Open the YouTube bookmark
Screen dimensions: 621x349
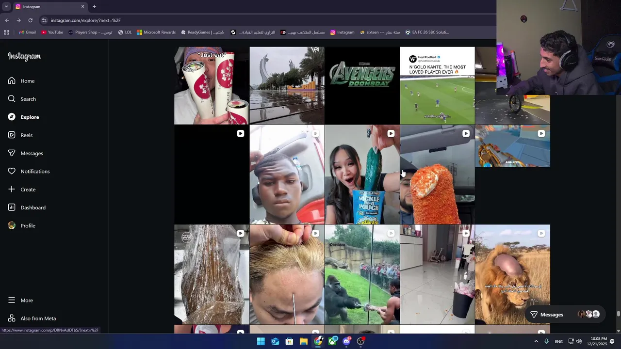point(52,32)
